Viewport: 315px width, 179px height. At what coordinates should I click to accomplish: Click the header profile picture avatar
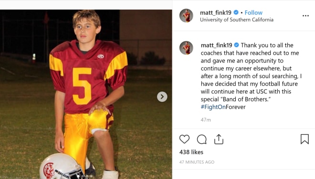[186, 15]
